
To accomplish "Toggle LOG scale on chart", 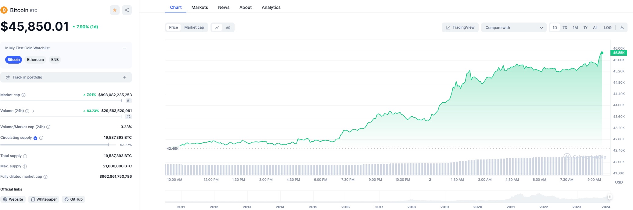I will pyautogui.click(x=608, y=27).
